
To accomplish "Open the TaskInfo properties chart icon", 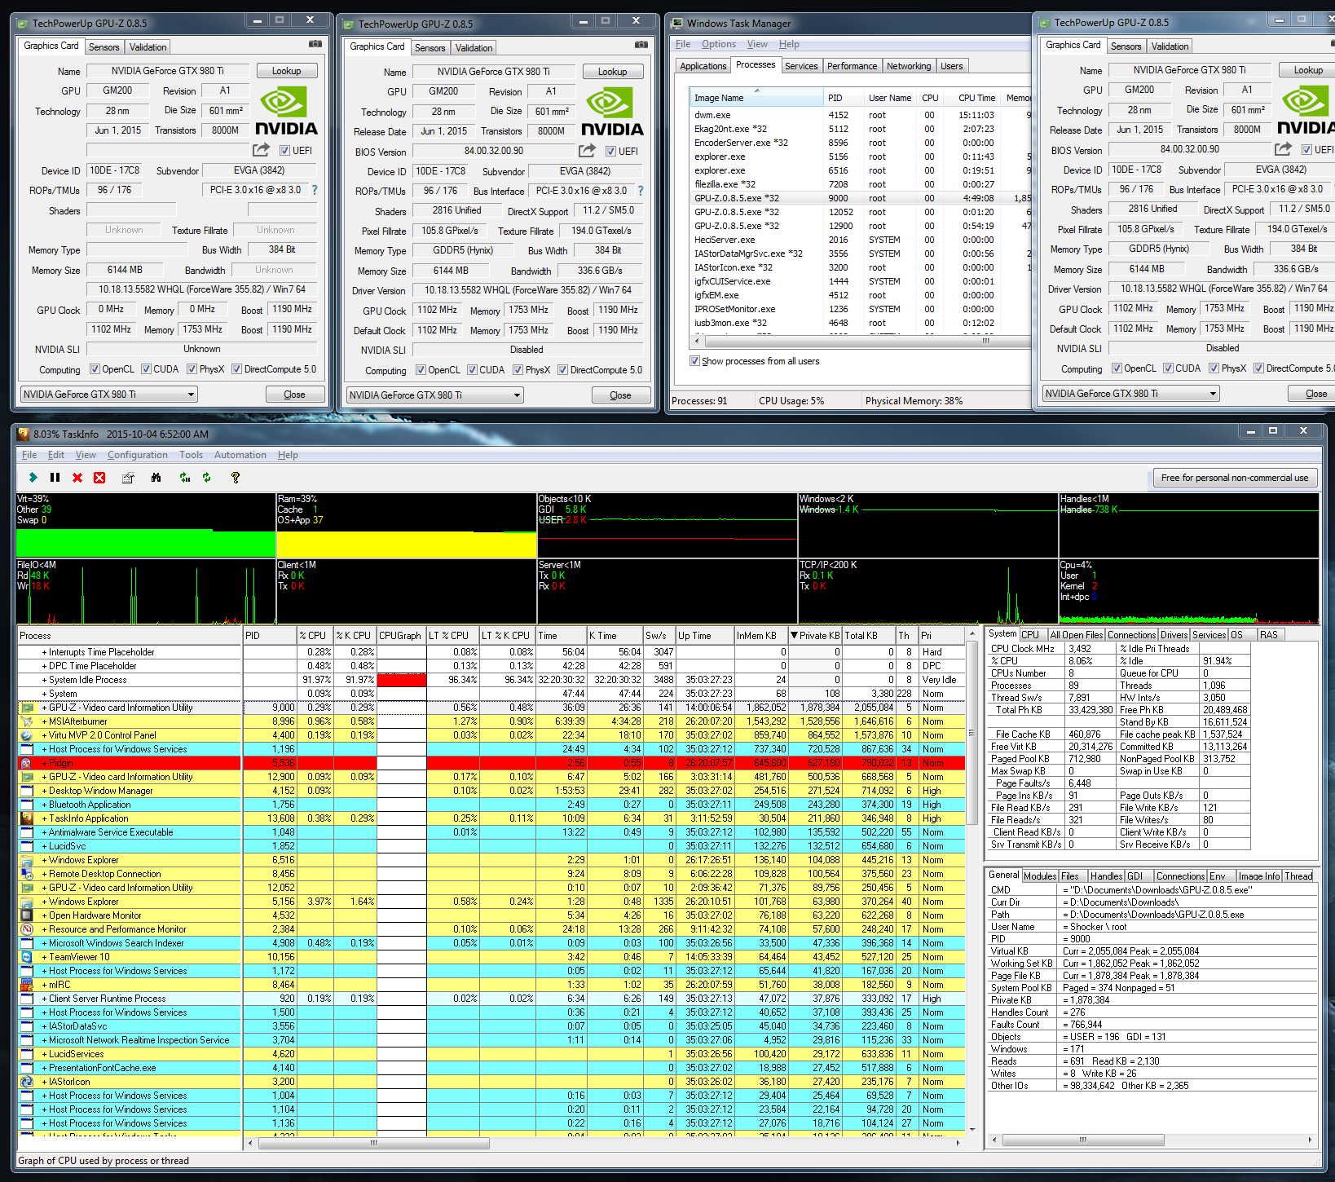I will [128, 478].
